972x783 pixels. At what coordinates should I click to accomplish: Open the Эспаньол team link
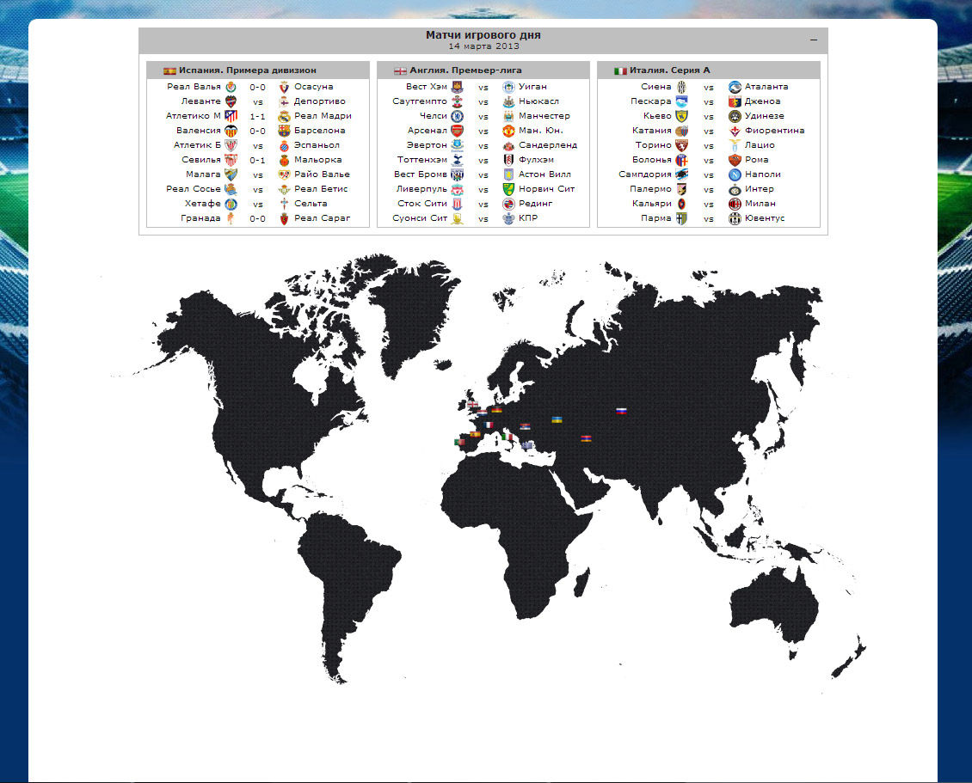tap(317, 145)
